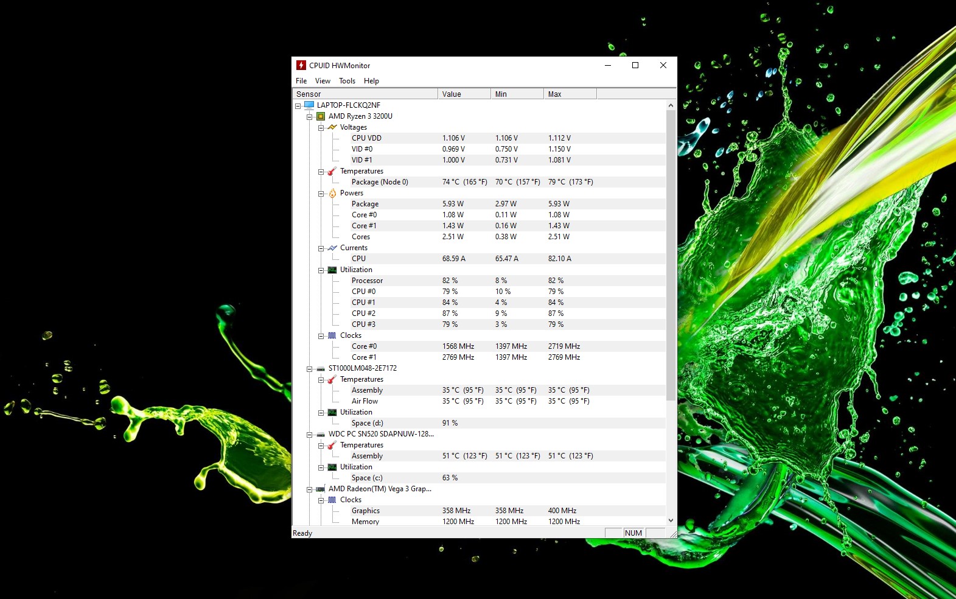
Task: Click the CPU Clocks waveform icon
Action: pyautogui.click(x=332, y=335)
